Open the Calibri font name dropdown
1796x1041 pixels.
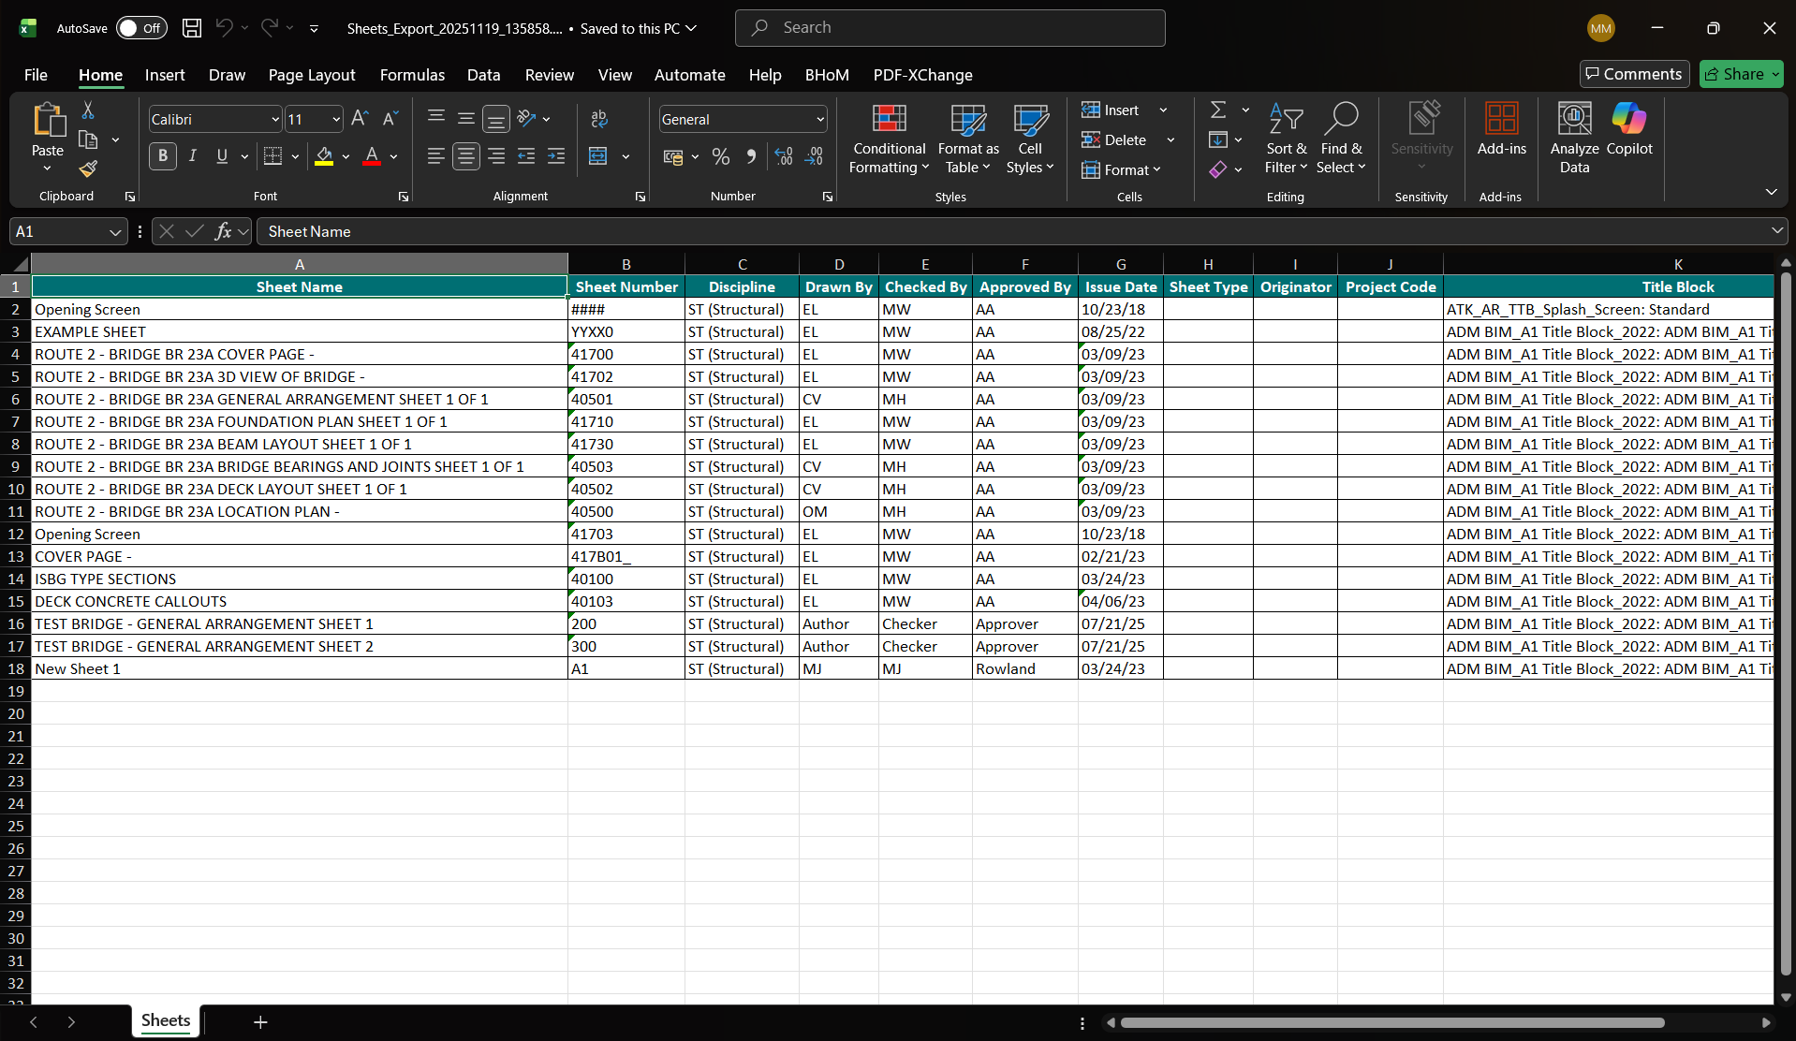click(275, 120)
